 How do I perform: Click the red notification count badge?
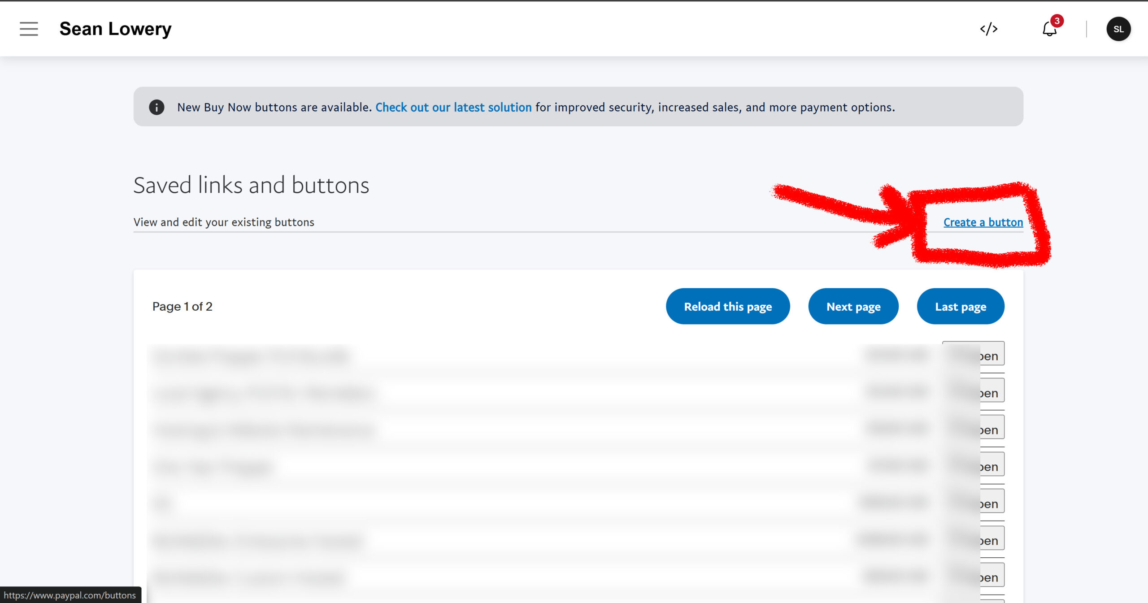[x=1057, y=21]
